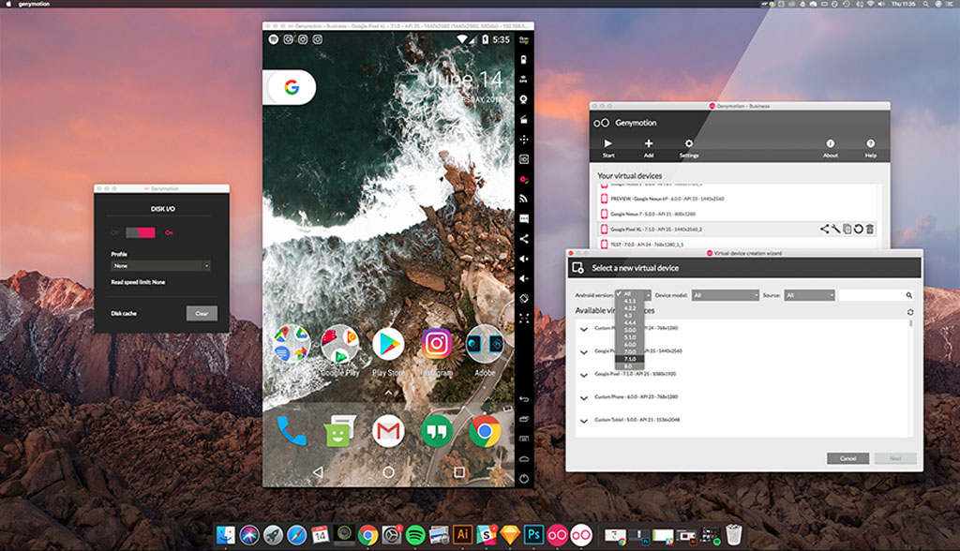Screen dimensions: 960x551
Task: Click the Clear disk cache button
Action: pyautogui.click(x=202, y=313)
